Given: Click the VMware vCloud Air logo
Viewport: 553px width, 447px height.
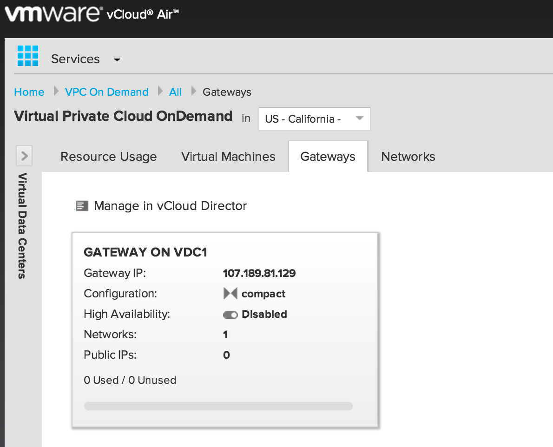Looking at the screenshot, I should coord(92,14).
